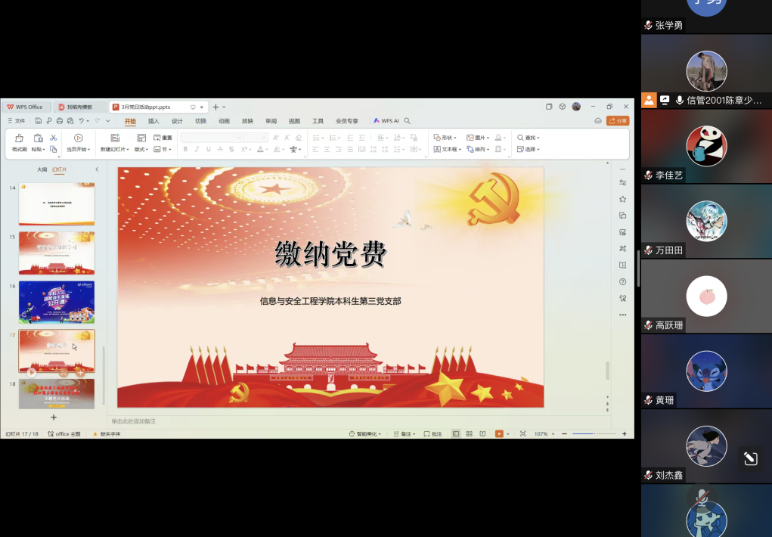Start slideshow from current slide
The width and height of the screenshot is (772, 537).
point(78,138)
